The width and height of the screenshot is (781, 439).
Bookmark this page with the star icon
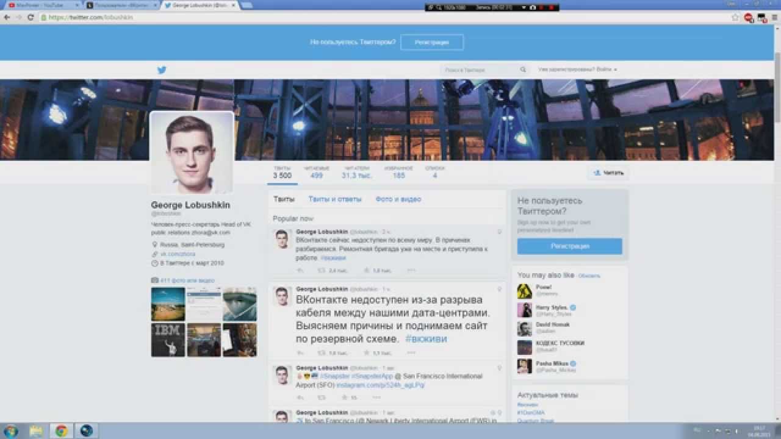pos(735,18)
